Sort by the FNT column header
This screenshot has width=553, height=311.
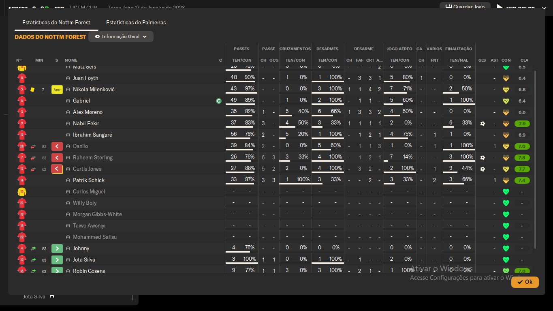point(435,60)
